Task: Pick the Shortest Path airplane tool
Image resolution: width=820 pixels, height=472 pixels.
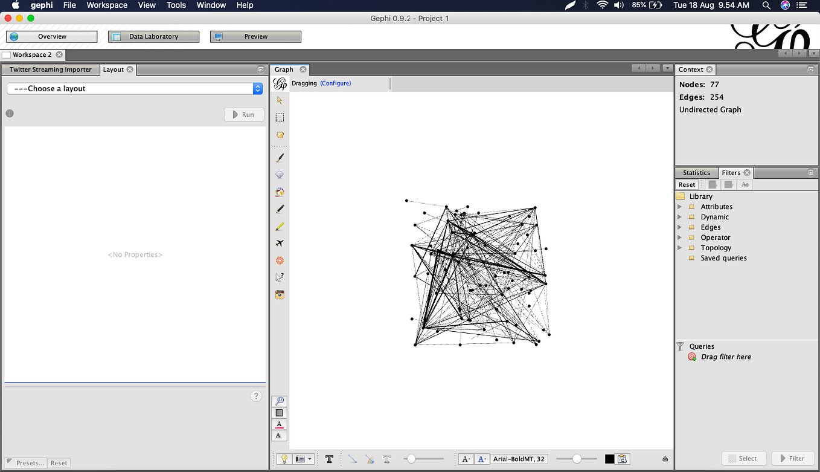Action: click(x=279, y=243)
